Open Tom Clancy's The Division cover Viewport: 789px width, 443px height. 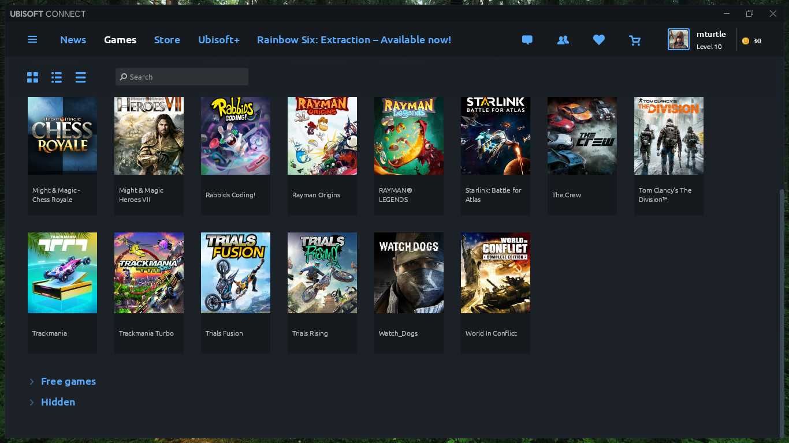pos(669,136)
